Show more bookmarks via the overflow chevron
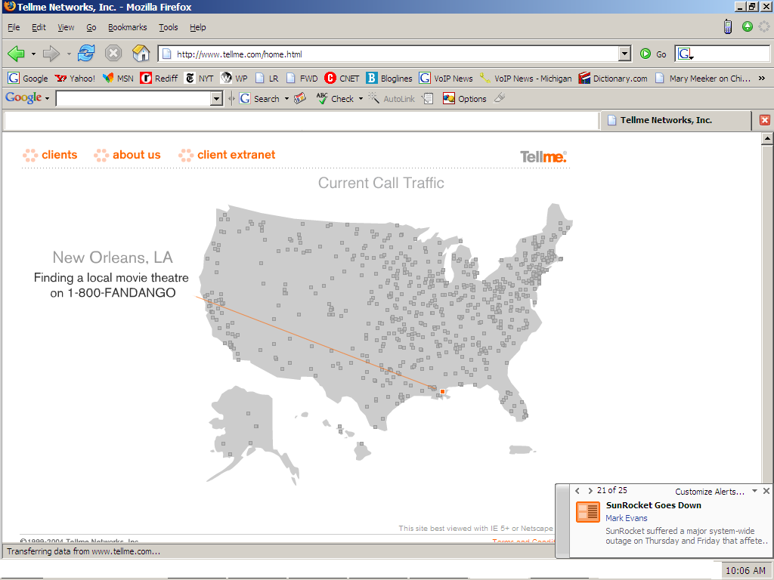Image resolution: width=774 pixels, height=580 pixels. [x=761, y=78]
